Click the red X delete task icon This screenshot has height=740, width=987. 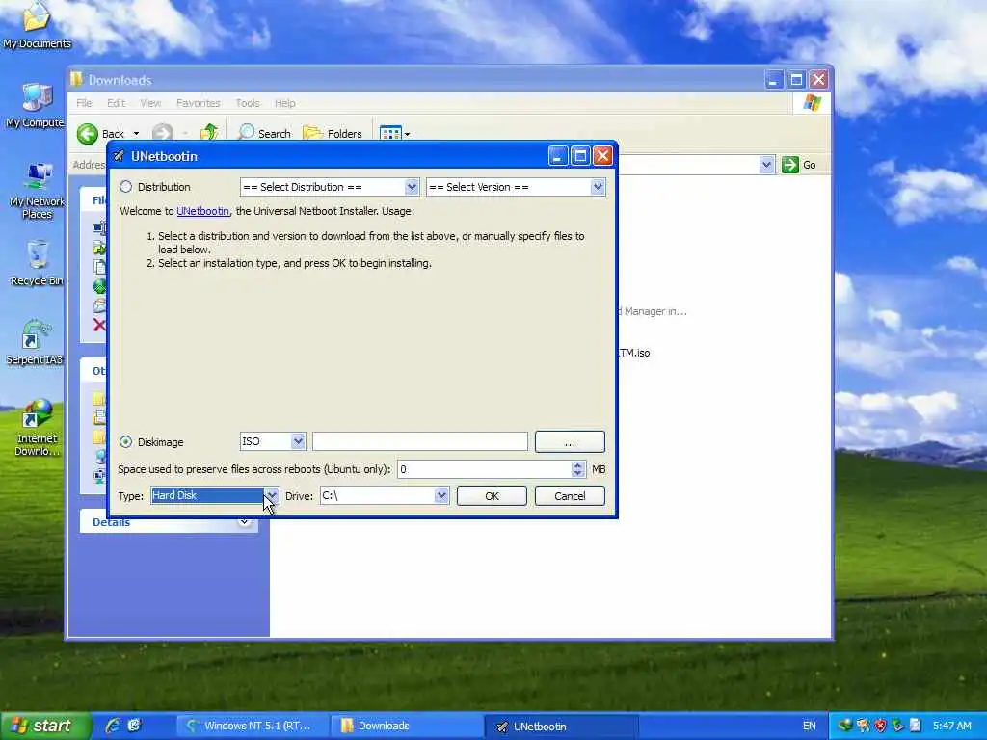[x=99, y=326]
